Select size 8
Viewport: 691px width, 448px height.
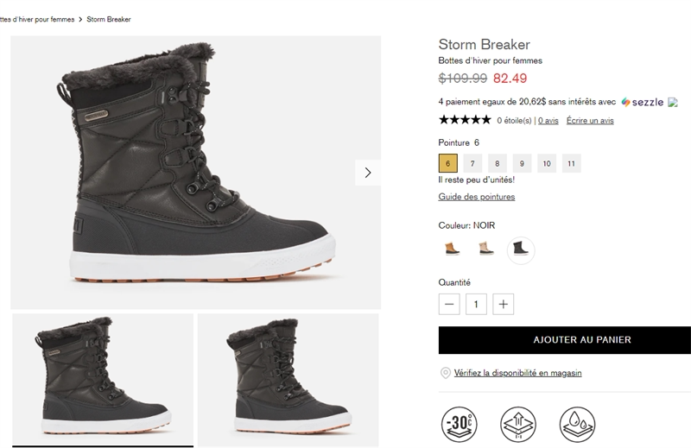pyautogui.click(x=496, y=163)
